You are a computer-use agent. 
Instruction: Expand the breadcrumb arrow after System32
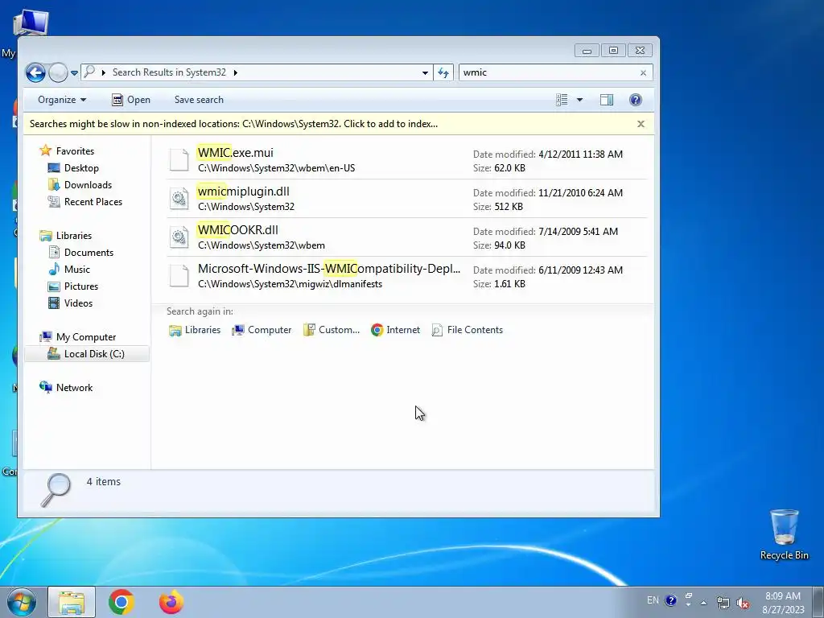(x=236, y=72)
